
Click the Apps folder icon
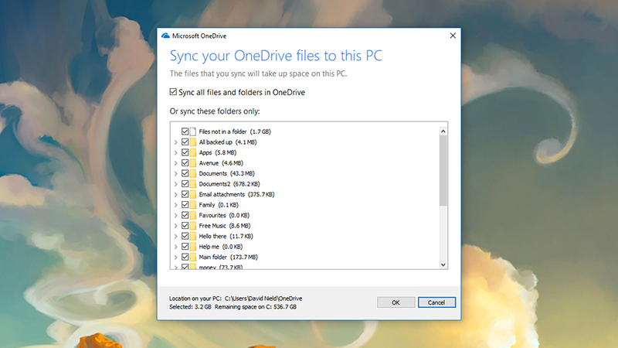point(192,152)
